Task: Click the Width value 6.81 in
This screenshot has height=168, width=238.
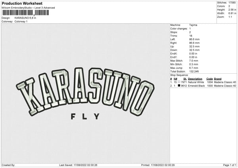Action: 232,13
